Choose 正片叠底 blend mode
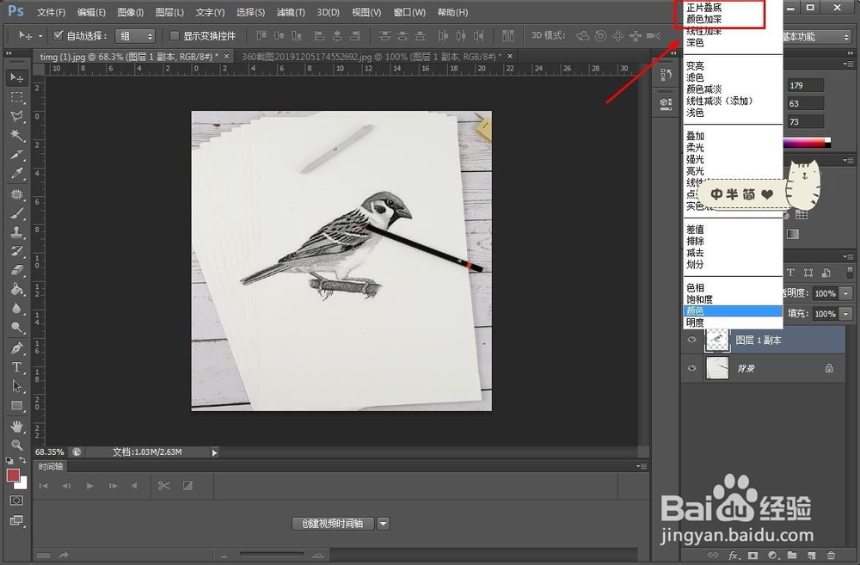This screenshot has height=565, width=860. click(x=704, y=8)
